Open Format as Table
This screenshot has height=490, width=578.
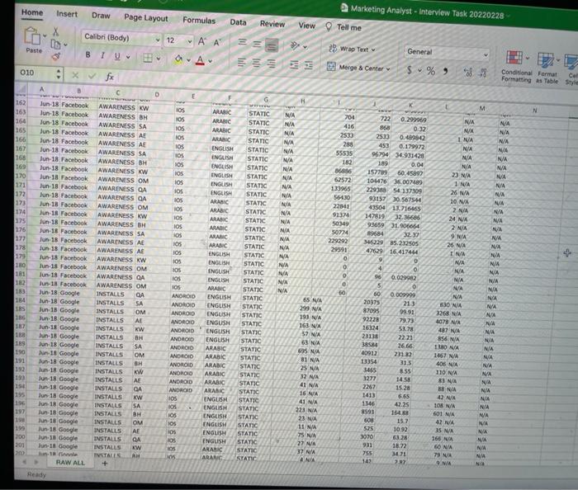coord(547,68)
